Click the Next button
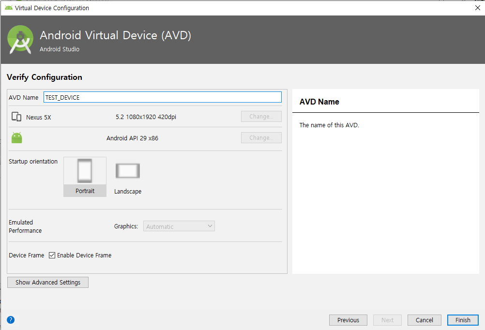The width and height of the screenshot is (485, 330). (387, 320)
